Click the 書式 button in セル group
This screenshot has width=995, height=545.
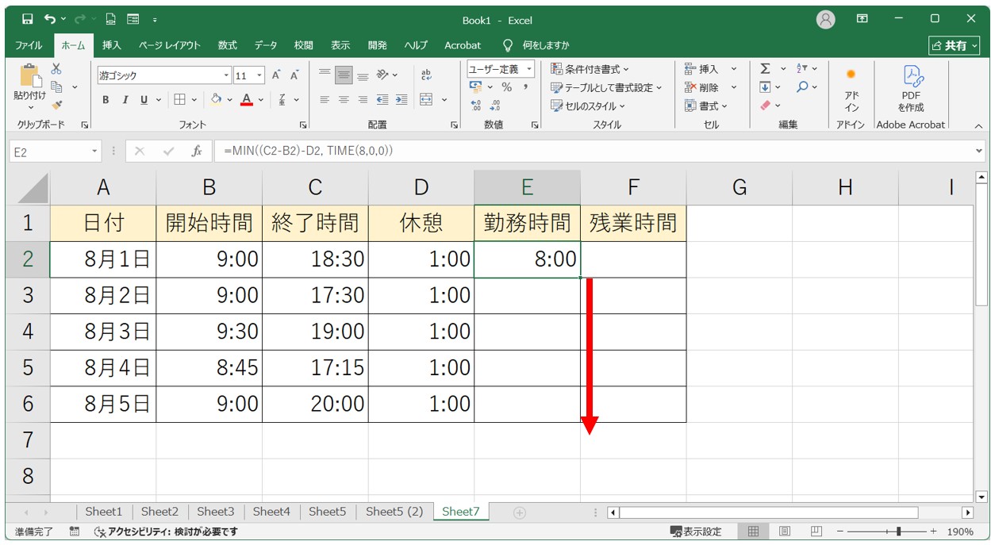(x=705, y=106)
